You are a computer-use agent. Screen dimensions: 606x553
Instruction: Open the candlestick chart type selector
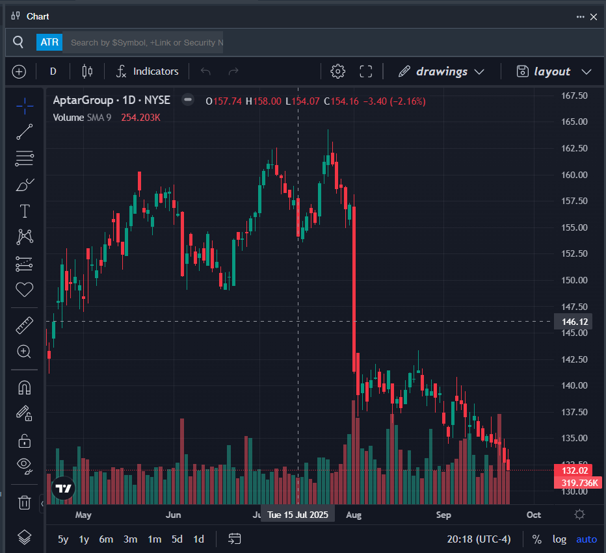(87, 71)
